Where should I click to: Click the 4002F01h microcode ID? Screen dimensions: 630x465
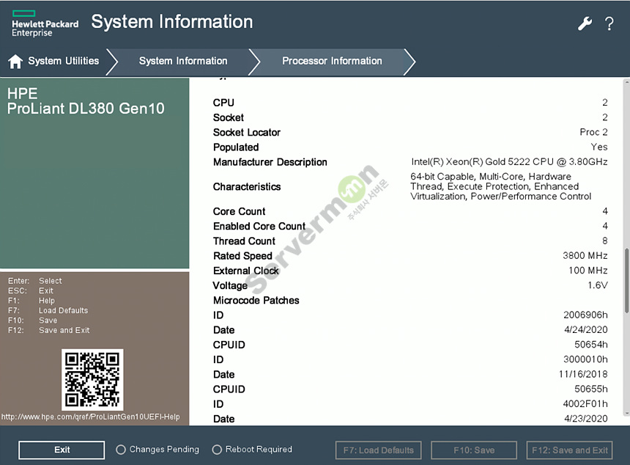coord(585,404)
